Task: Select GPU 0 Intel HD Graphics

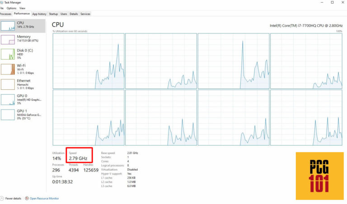Action: (x=8, y=99)
